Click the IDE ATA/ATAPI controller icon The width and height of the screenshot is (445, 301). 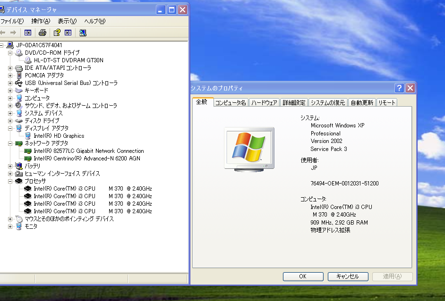pyautogui.click(x=19, y=68)
